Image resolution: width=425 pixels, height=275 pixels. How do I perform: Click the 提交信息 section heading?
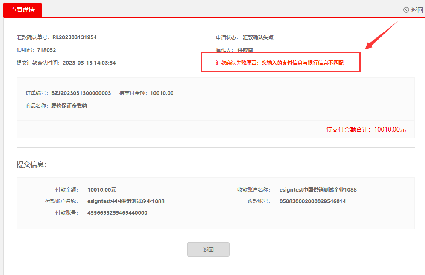[32, 164]
